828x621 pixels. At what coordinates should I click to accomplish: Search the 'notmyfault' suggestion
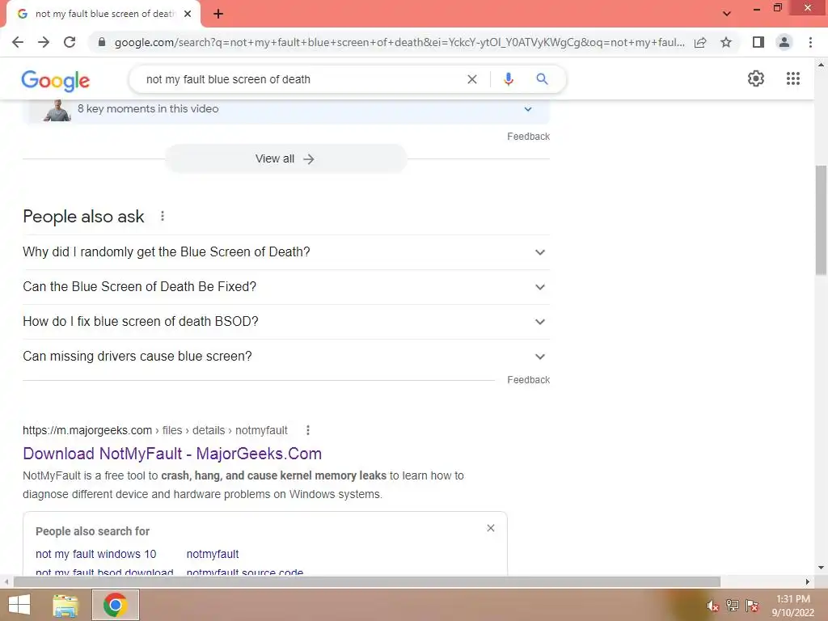tap(213, 554)
